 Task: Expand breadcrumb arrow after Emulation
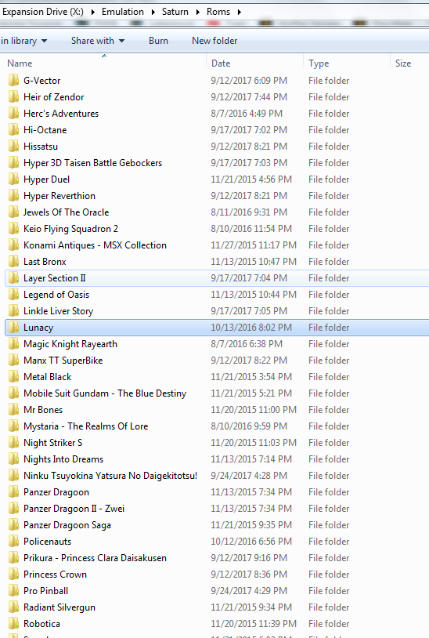click(153, 12)
